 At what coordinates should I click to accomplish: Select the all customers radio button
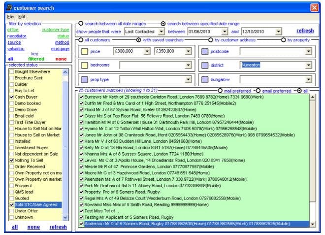81,40
